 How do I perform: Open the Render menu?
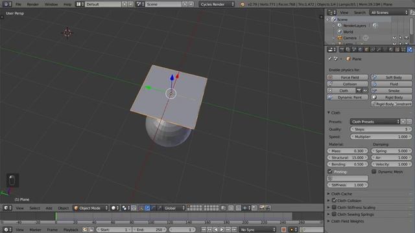click(33, 5)
